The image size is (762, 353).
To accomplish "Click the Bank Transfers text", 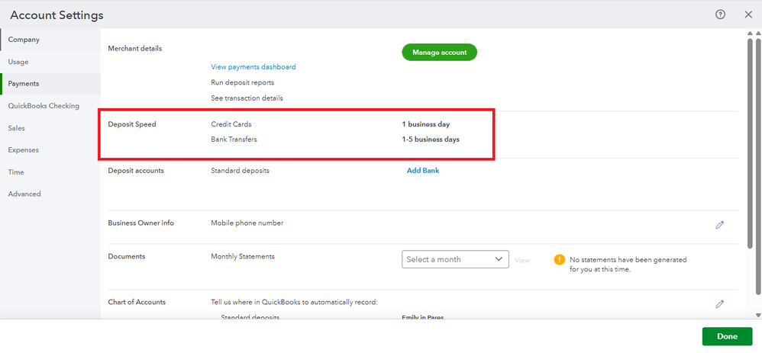I will pyautogui.click(x=234, y=140).
